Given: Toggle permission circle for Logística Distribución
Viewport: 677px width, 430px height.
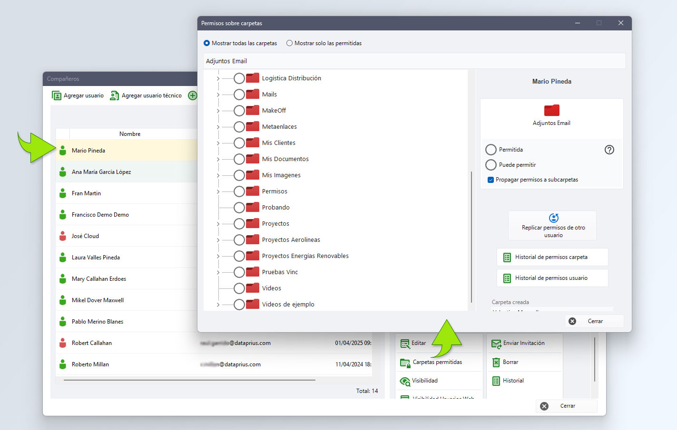Looking at the screenshot, I should (x=239, y=78).
